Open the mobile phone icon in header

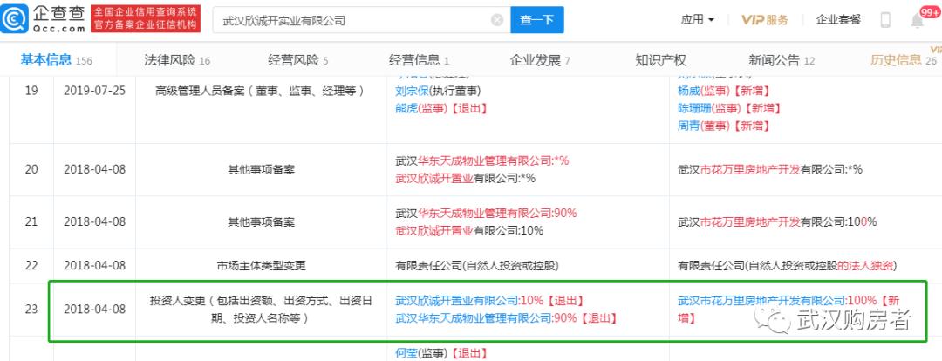(885, 20)
